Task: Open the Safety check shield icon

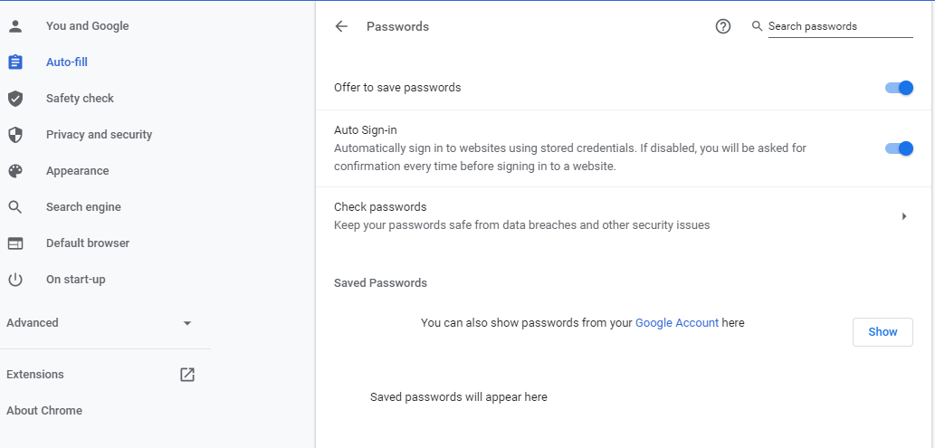Action: (14, 99)
